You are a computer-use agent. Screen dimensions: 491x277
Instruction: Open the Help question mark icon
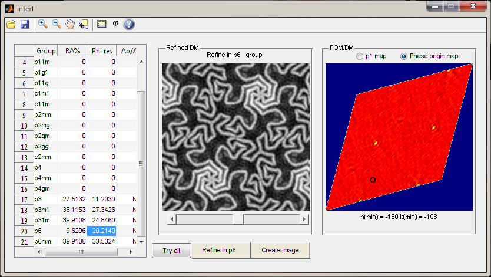[x=129, y=24]
